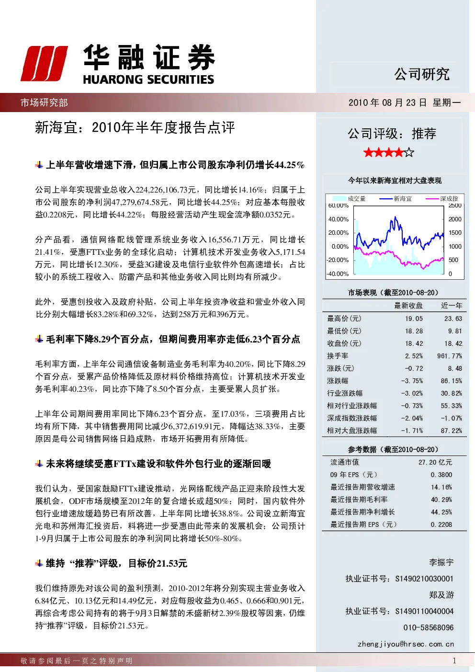Click the certificate number S1490110040004
The width and height of the screenshot is (475, 672).
point(424,611)
